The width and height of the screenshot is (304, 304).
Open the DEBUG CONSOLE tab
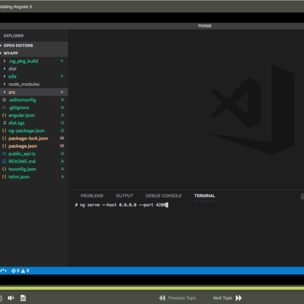164,196
